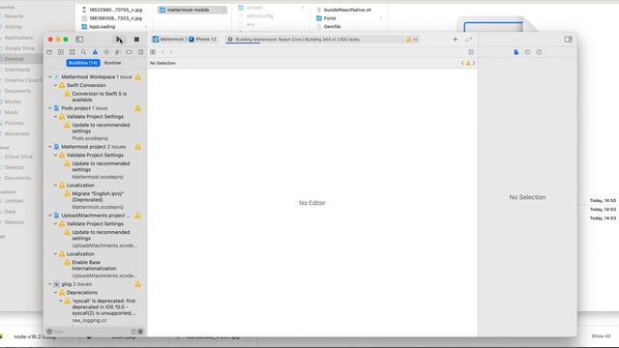This screenshot has width=619, height=348.
Task: Open the Breakpoint navigator icon
Action: pos(129,52)
